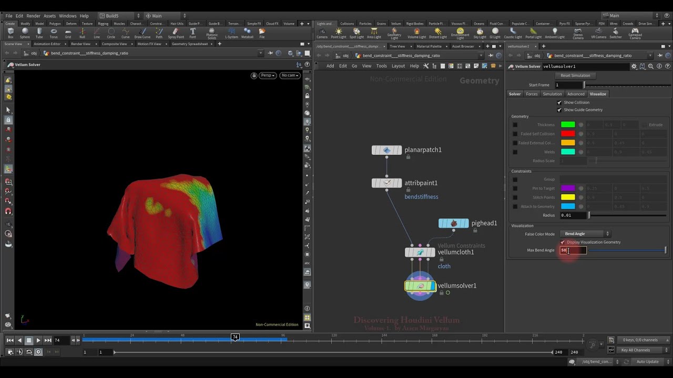Toggle Display Visualization Geometry checkbox
Screen dimensions: 673x378
pyautogui.click(x=563, y=242)
